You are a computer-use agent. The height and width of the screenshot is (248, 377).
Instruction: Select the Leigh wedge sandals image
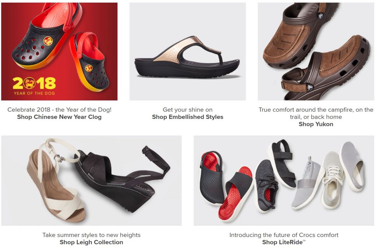[91, 180]
